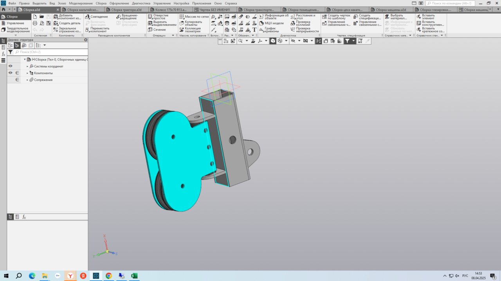Select Зеркальное отражение ко... tool
This screenshot has width=501, height=281.
(x=67, y=30)
